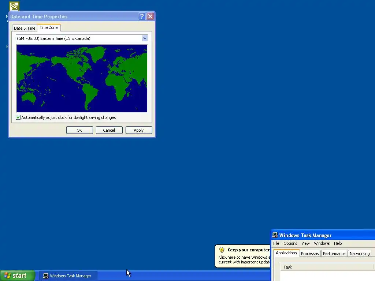Open the Options menu in Task Manager
375x281 pixels.
(x=290, y=243)
